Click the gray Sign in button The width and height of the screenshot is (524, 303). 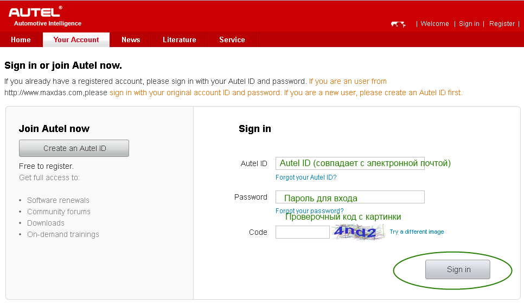tap(457, 269)
